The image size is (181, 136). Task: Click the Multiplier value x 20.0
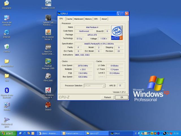pyautogui.click(x=83, y=69)
